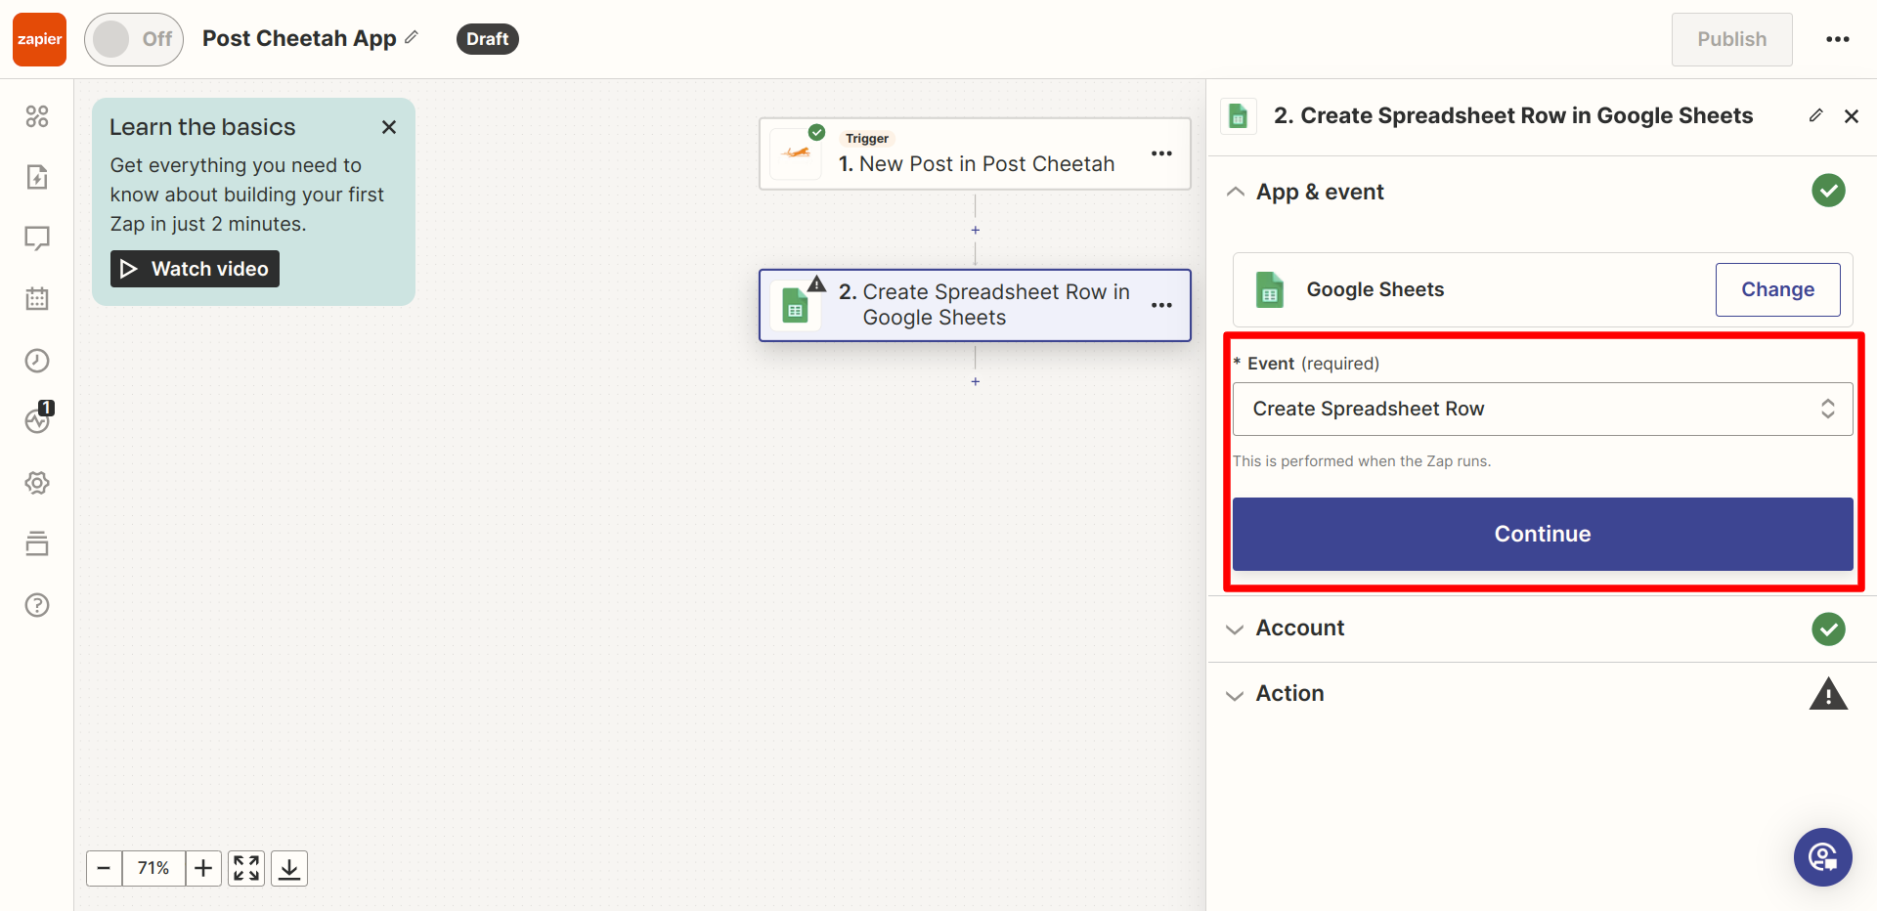Click the Change app button
Viewport: 1877px width, 911px height.
[x=1777, y=289]
